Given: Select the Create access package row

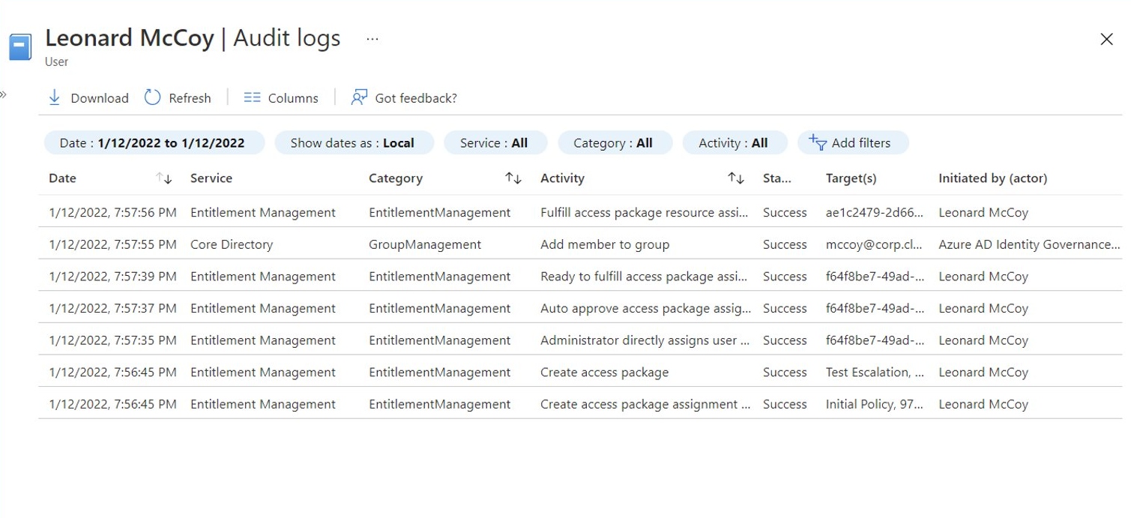Looking at the screenshot, I should pos(581,372).
